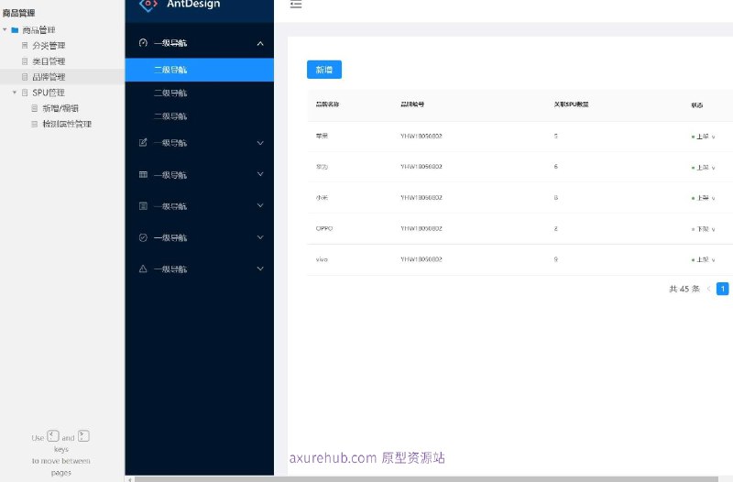Expand chevron beside edit-form icon 一级导航
The width and height of the screenshot is (733, 482).
260,143
